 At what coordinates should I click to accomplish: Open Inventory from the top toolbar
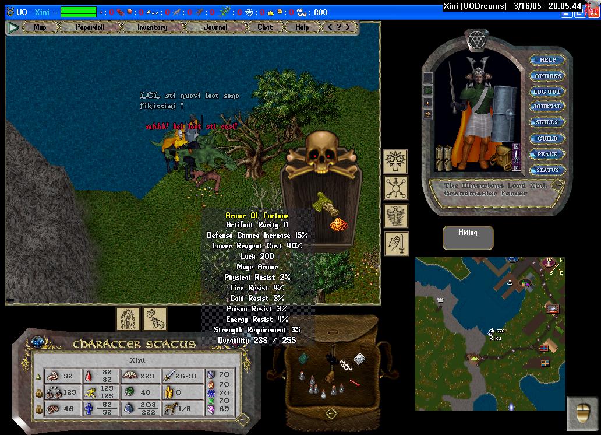pos(152,27)
